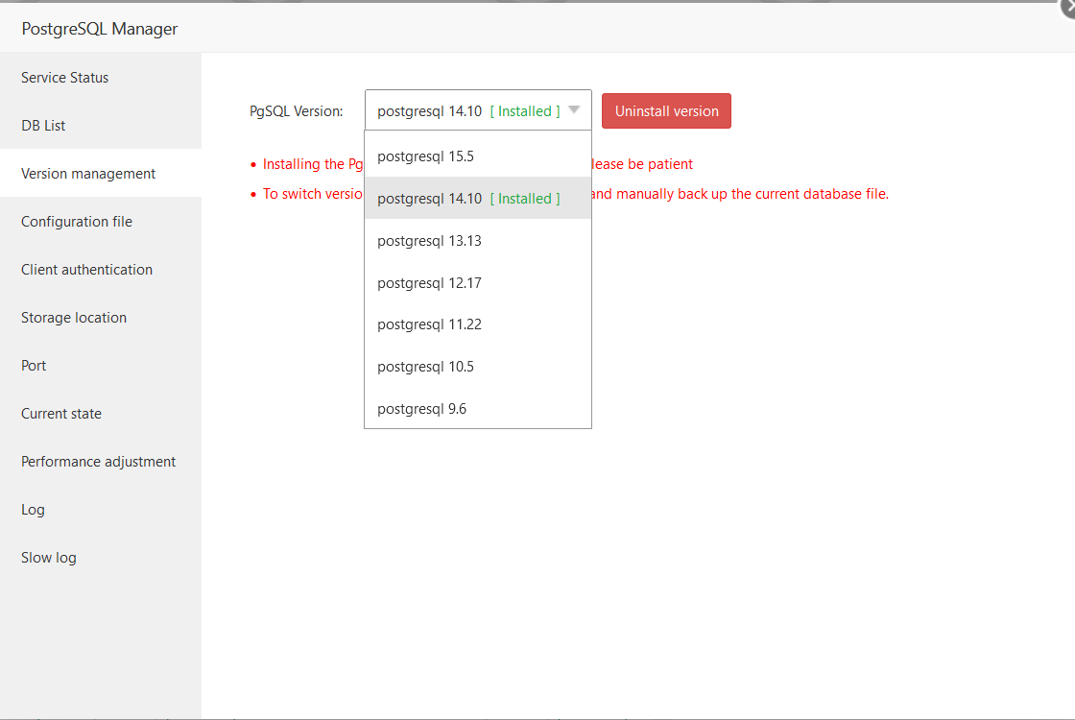Open the Storage location tab

coord(101,318)
